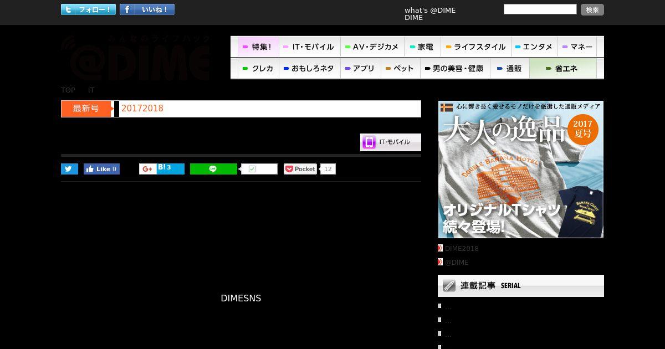Open the アプリ menu tab
665x349 pixels.
pyautogui.click(x=360, y=69)
